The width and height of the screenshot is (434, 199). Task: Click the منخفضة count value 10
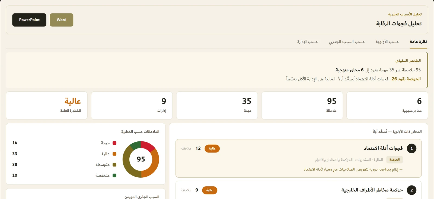(15, 175)
